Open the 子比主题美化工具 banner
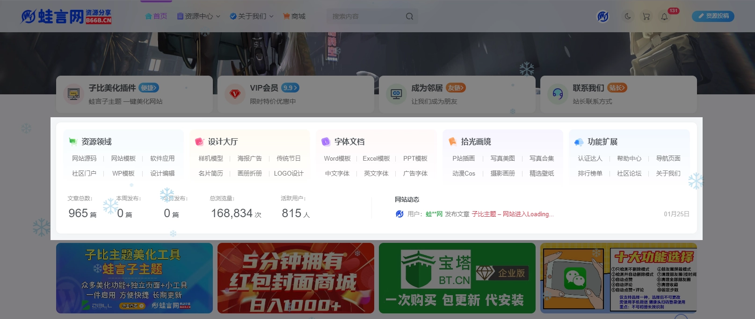 134,278
